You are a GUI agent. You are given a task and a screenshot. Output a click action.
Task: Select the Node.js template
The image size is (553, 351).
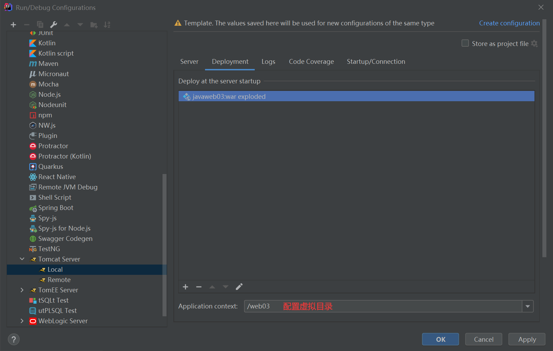[87, 94]
